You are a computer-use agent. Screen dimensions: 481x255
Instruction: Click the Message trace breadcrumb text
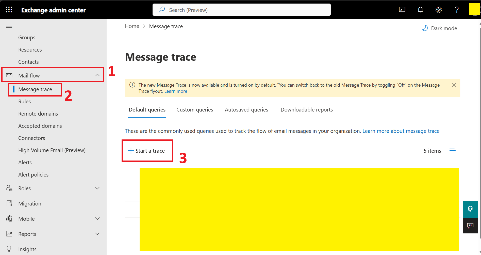click(166, 26)
